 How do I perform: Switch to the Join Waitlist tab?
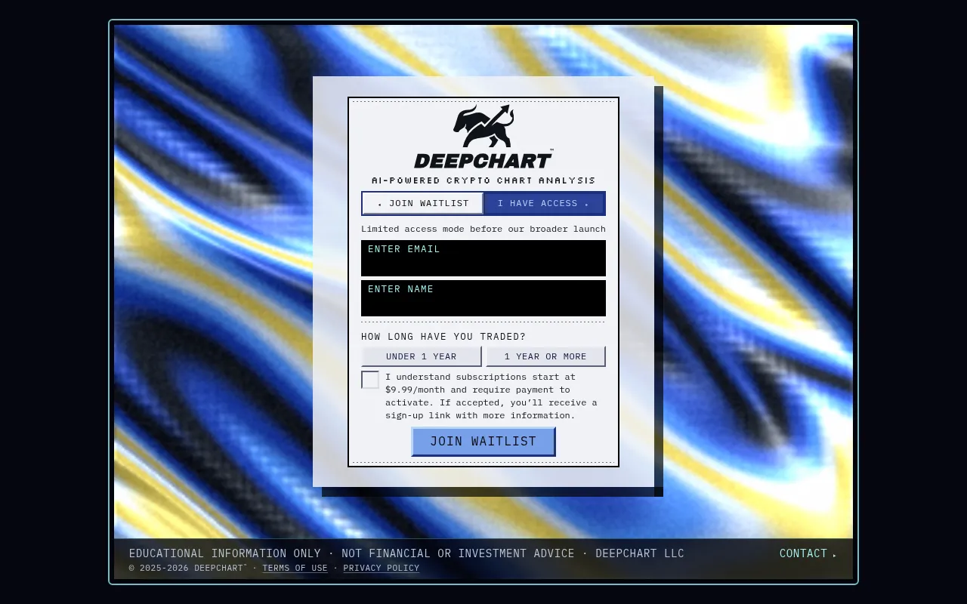click(423, 203)
